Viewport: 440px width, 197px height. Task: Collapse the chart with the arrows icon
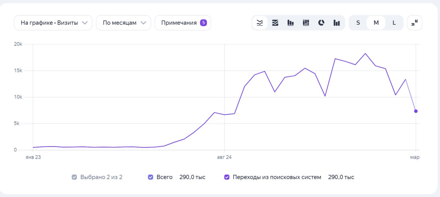pyautogui.click(x=415, y=23)
